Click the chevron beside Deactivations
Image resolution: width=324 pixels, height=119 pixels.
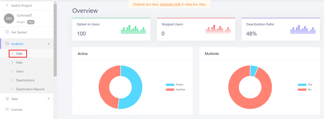(x=12, y=80)
